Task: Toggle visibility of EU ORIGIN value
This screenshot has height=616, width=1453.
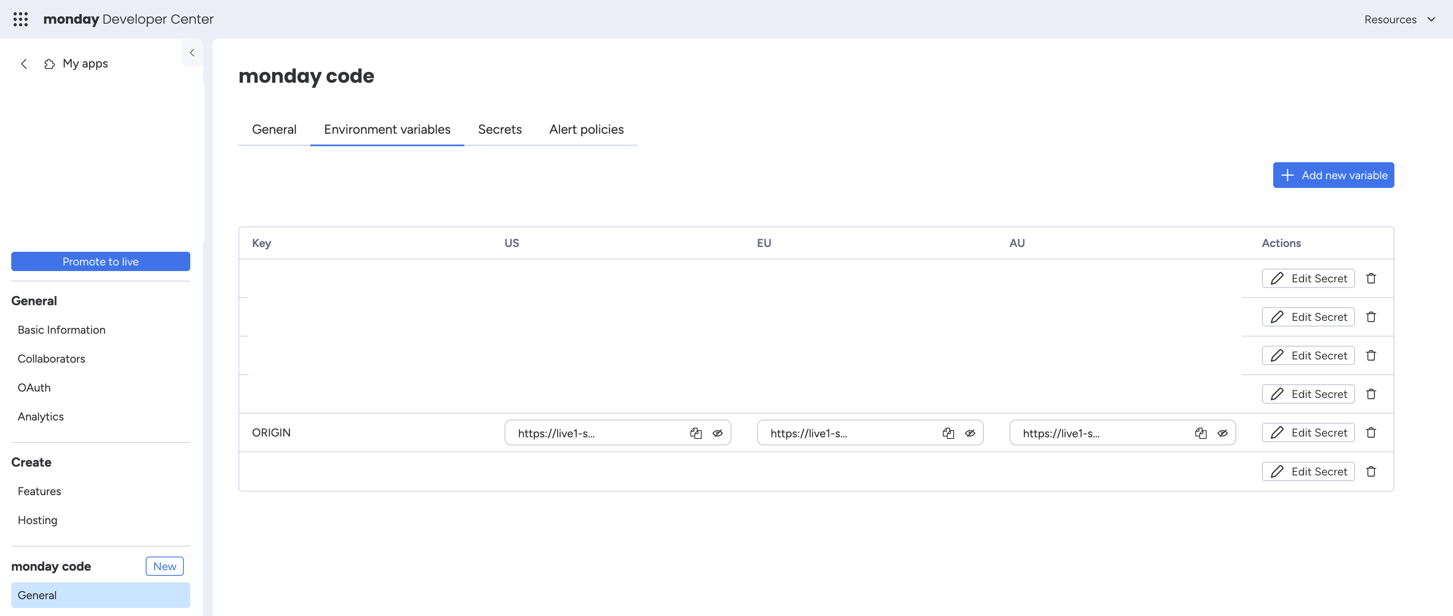Action: [x=970, y=433]
